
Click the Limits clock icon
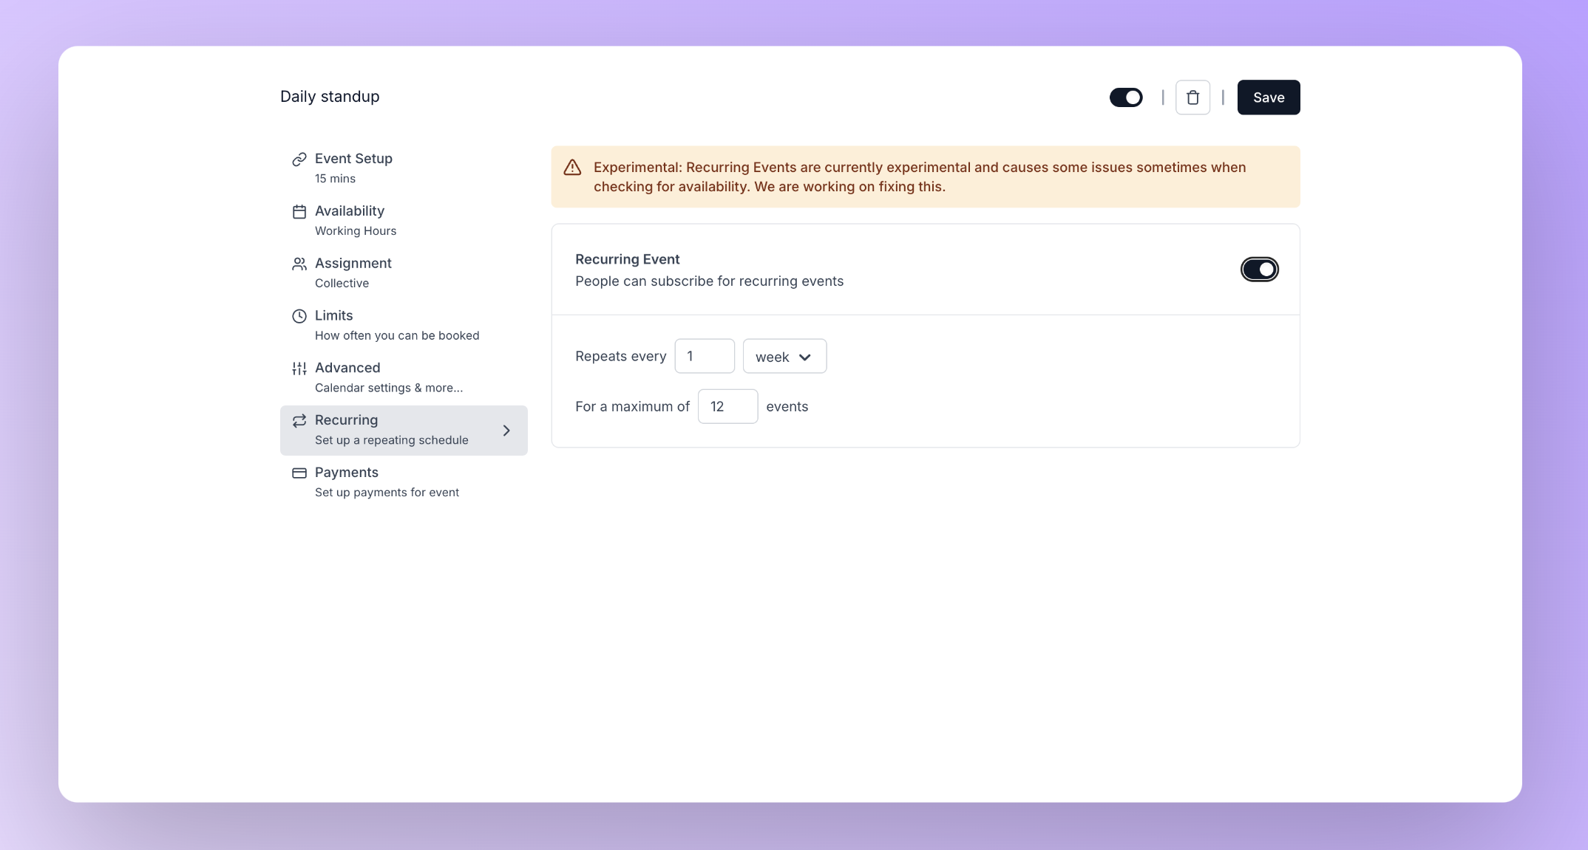[299, 315]
